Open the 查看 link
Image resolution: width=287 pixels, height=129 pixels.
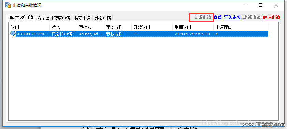click(x=218, y=17)
